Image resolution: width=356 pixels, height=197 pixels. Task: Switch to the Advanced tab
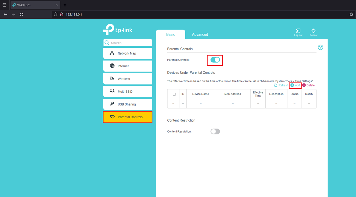[x=200, y=34]
